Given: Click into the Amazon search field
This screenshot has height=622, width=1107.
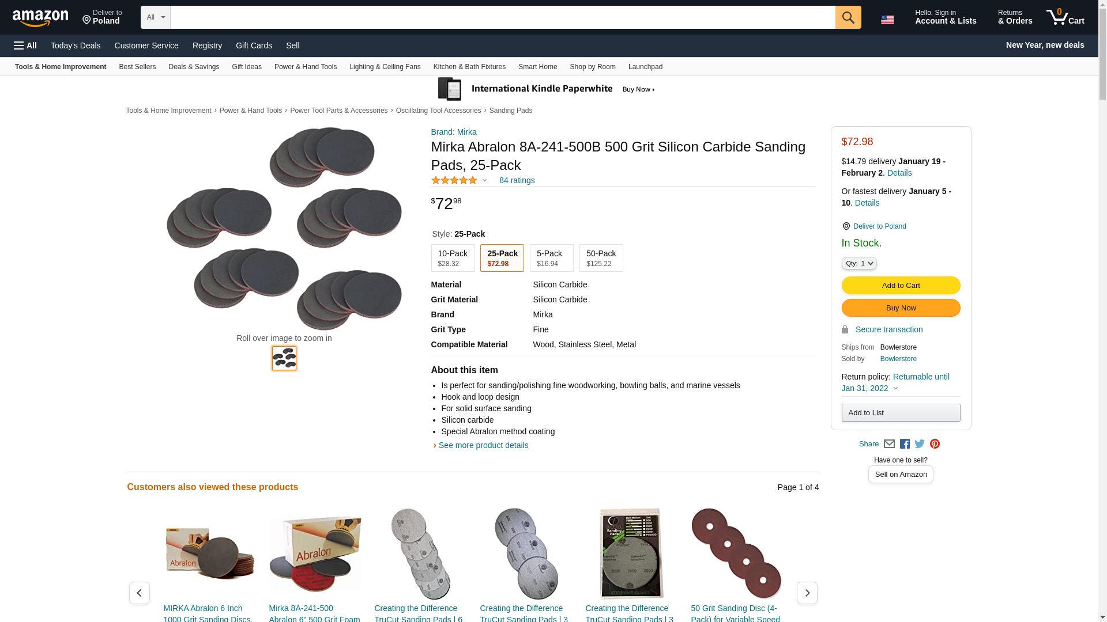Looking at the screenshot, I should pyautogui.click(x=502, y=17).
